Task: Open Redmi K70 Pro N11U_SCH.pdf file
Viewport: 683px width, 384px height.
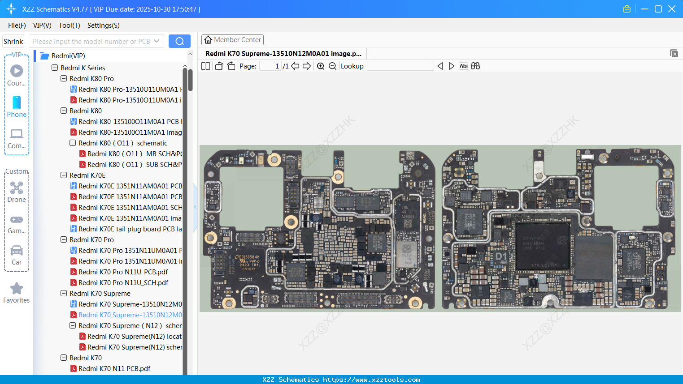Action: click(x=123, y=283)
